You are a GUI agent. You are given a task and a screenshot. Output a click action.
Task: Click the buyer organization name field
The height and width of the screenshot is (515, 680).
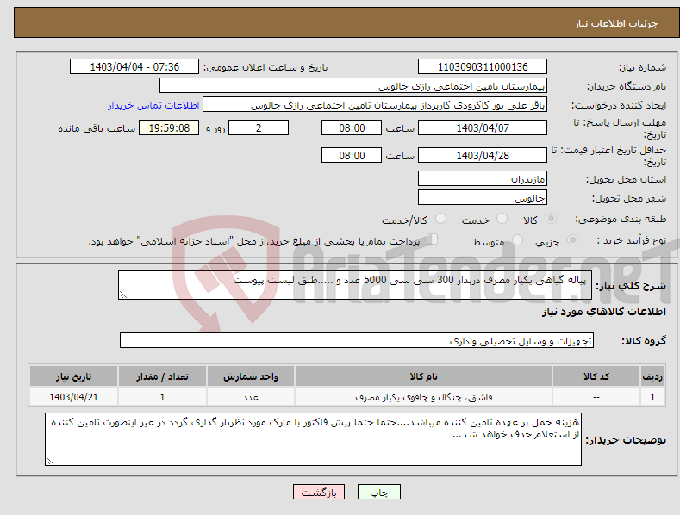coord(353,86)
